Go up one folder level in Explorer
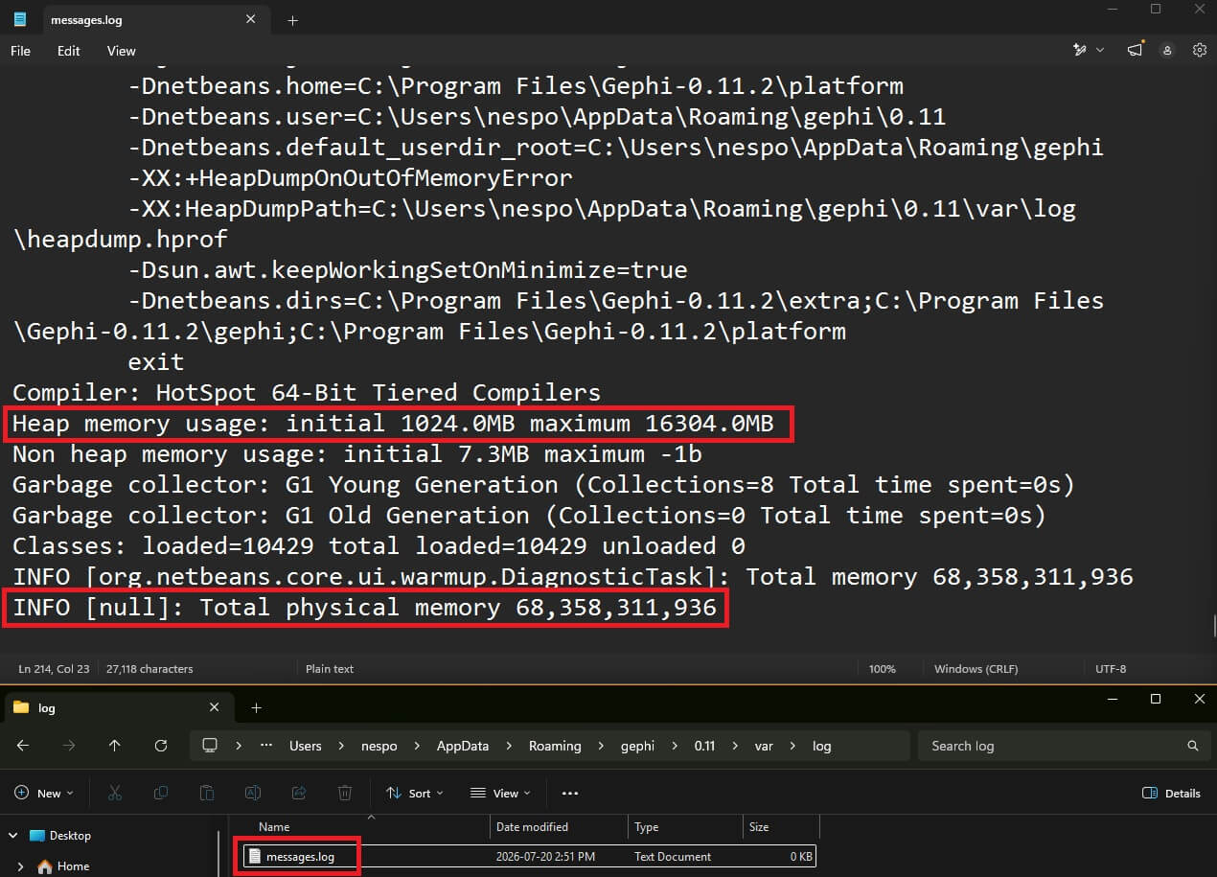Screen dimensions: 1217x877 click(x=115, y=746)
